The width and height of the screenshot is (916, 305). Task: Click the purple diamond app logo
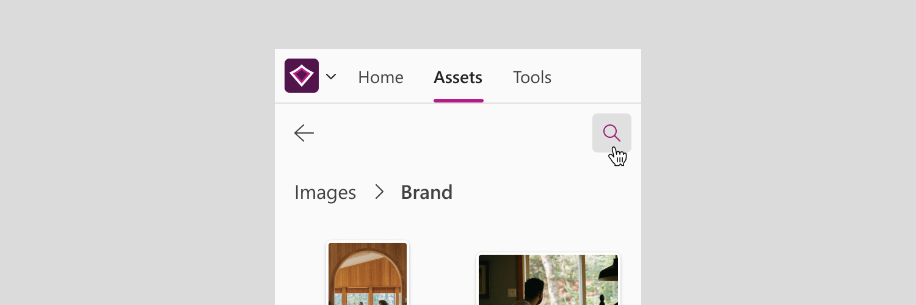click(x=302, y=76)
